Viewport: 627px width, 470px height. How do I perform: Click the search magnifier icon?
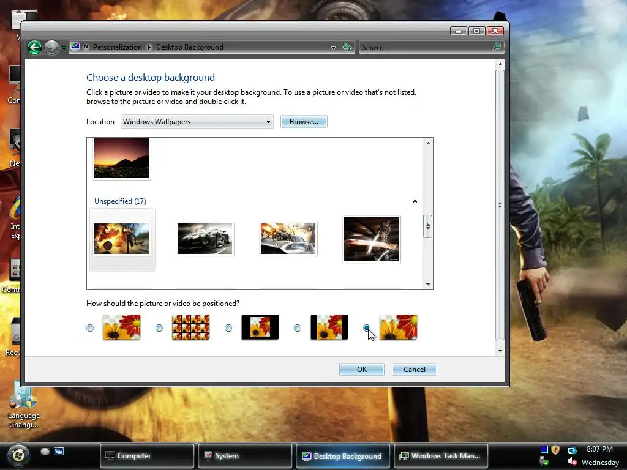pyautogui.click(x=497, y=47)
